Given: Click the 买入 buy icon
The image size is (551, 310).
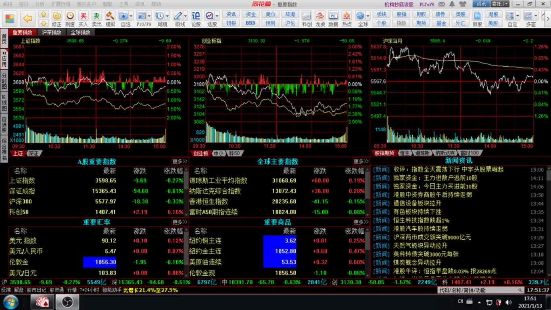Looking at the screenshot, I should 83,19.
